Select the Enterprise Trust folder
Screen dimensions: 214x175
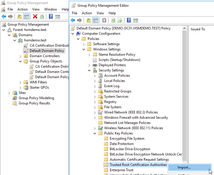[121, 170]
